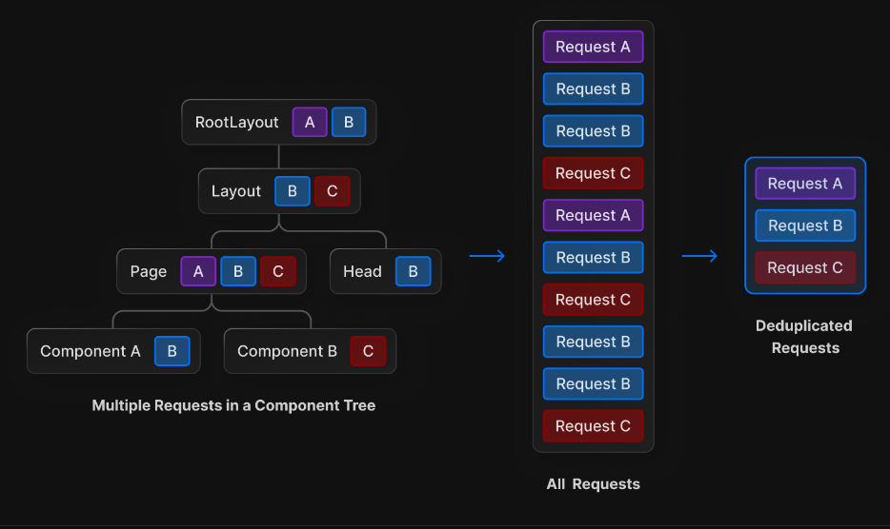Select the purple A badge in RootLayout
This screenshot has width=890, height=529.
310,123
